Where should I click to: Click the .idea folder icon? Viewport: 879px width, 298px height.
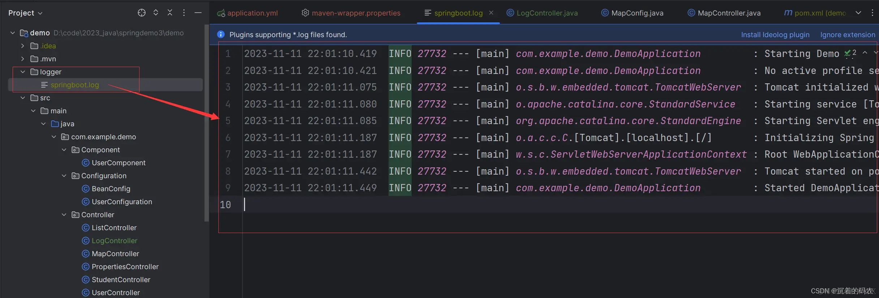click(x=34, y=46)
